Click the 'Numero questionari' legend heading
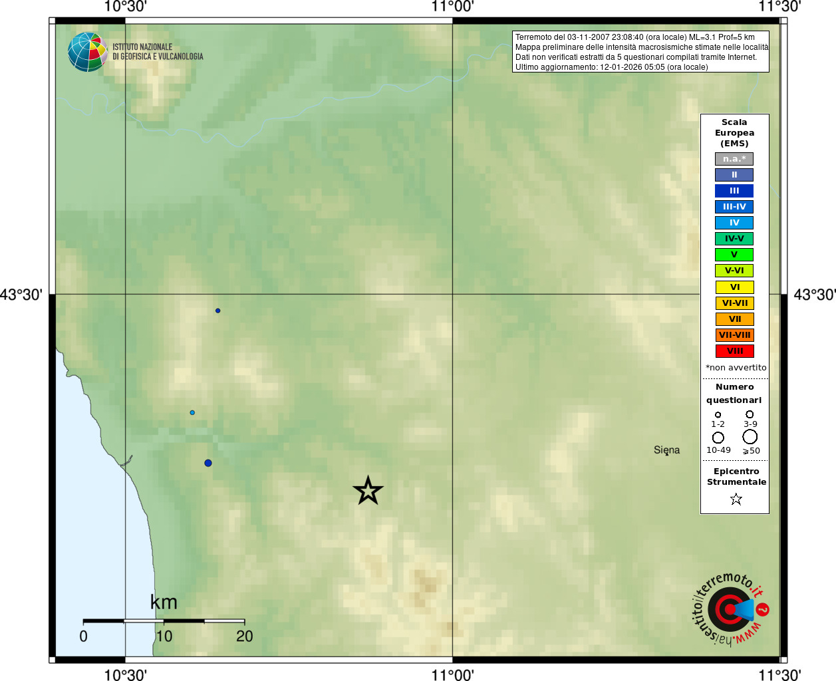Viewport: 836px width, 681px height. (x=734, y=394)
